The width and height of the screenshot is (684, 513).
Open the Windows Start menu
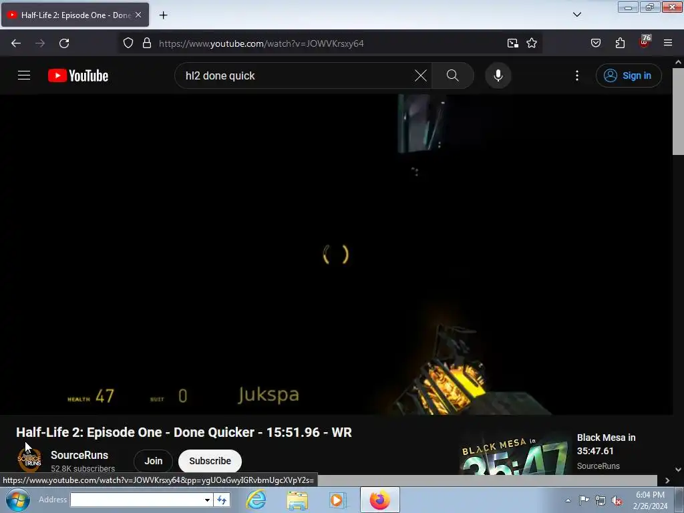[x=17, y=500]
